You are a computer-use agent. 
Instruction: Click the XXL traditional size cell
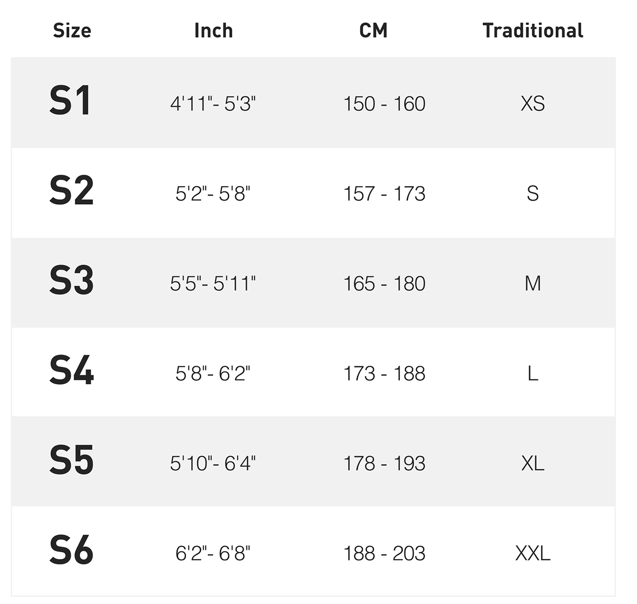click(533, 553)
